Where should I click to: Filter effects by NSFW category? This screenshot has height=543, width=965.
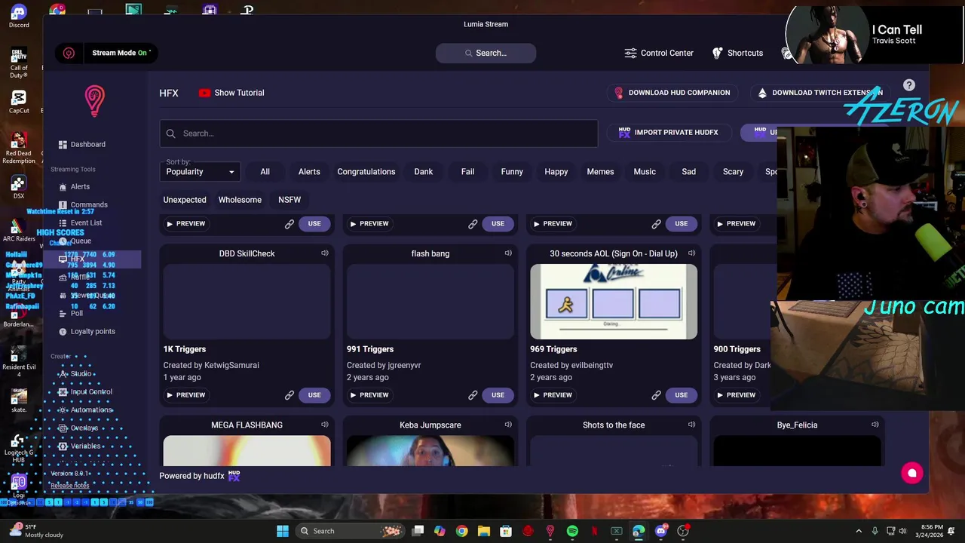pos(289,200)
